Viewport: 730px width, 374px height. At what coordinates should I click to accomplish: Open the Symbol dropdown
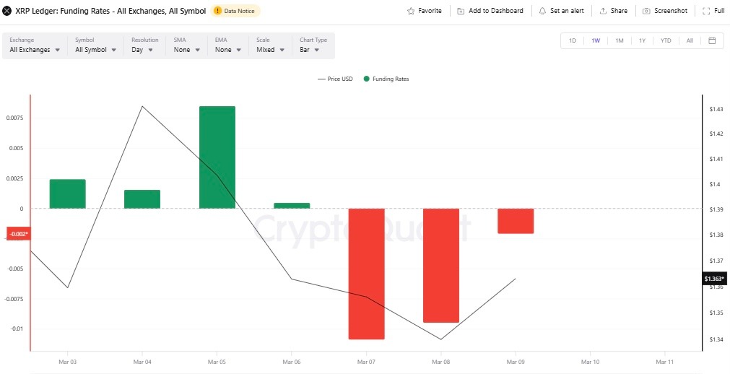95,50
